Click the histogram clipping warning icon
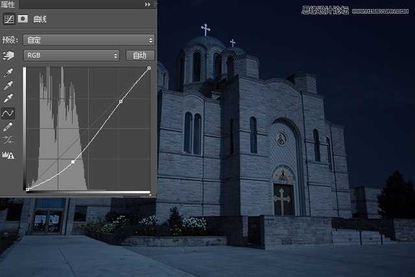The image size is (415, 277). tap(9, 154)
